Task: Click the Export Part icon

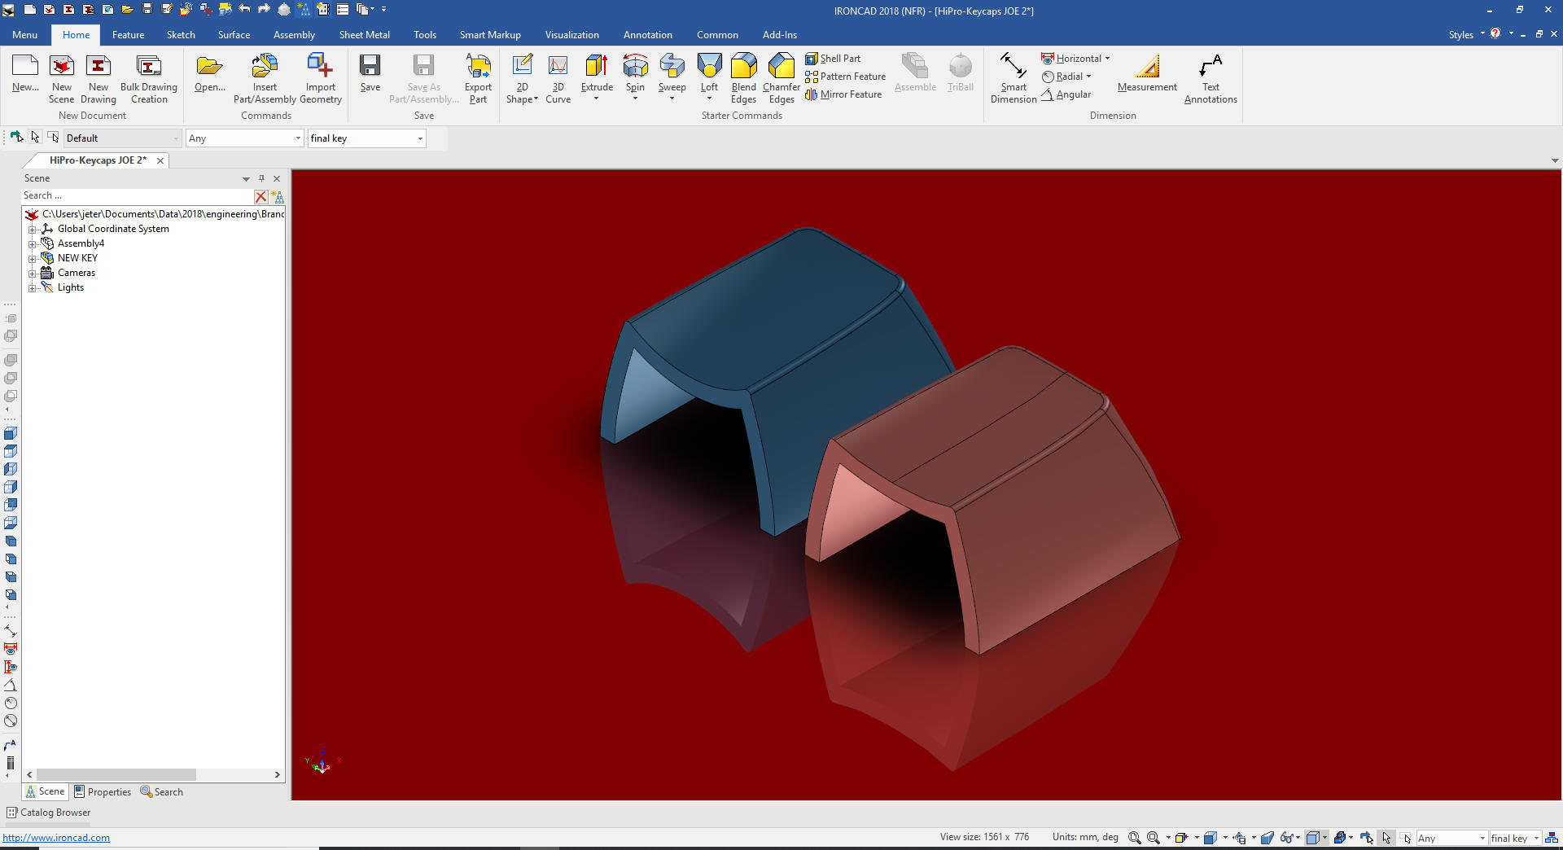Action: coord(478,68)
